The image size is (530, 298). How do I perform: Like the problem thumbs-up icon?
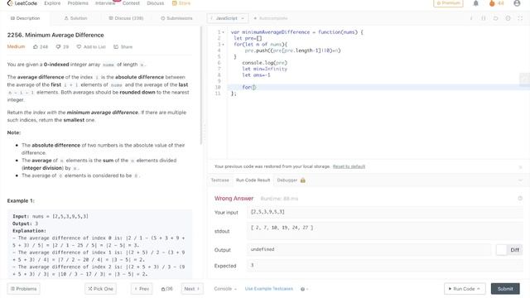coord(36,46)
